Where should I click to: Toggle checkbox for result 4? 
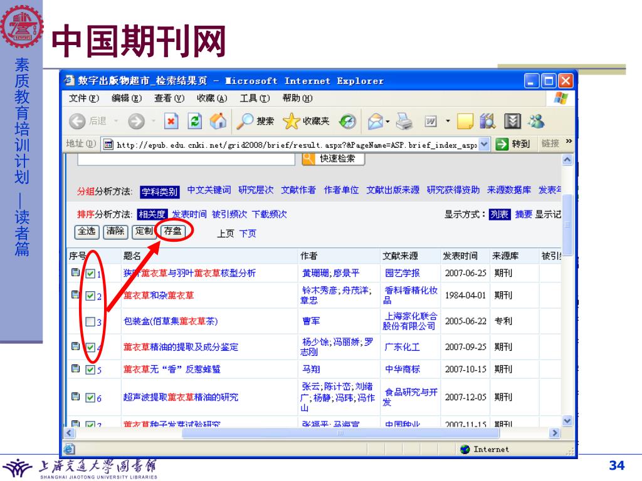click(x=90, y=347)
